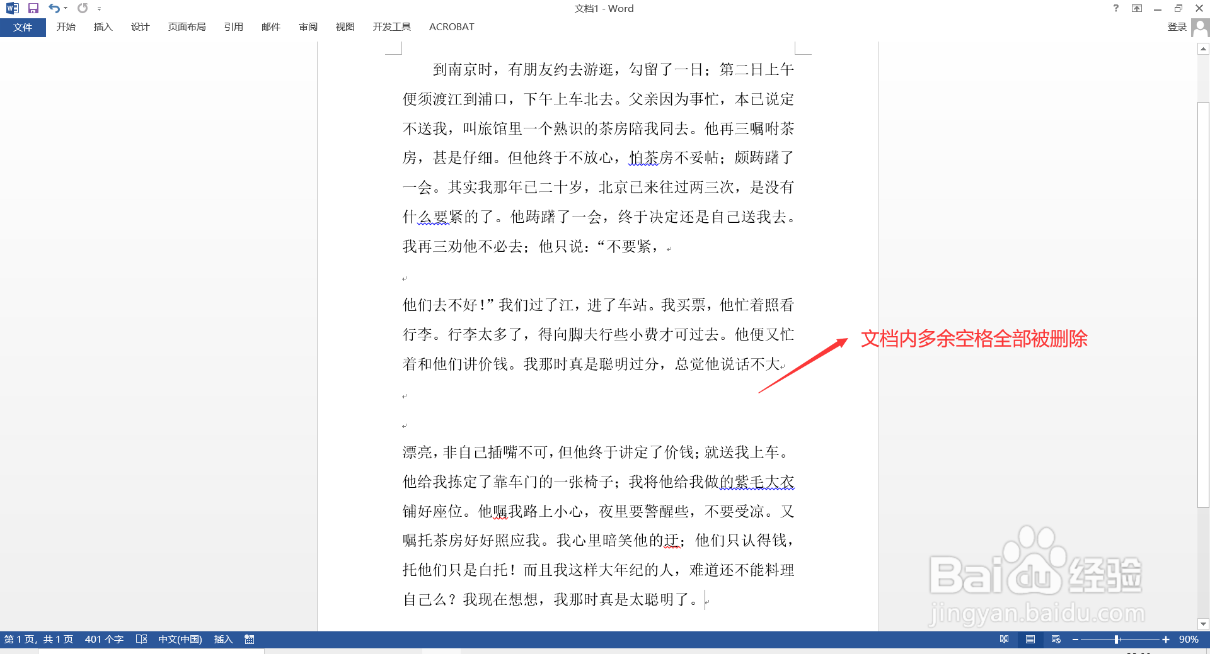The height and width of the screenshot is (654, 1210).
Task: Click text 我再三劝他不必去
Action: coord(463,247)
